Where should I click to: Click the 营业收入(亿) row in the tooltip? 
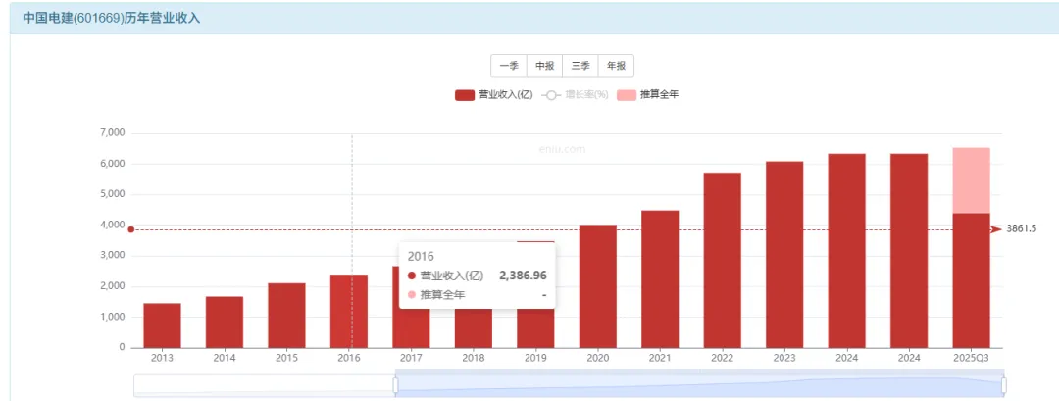point(477,276)
